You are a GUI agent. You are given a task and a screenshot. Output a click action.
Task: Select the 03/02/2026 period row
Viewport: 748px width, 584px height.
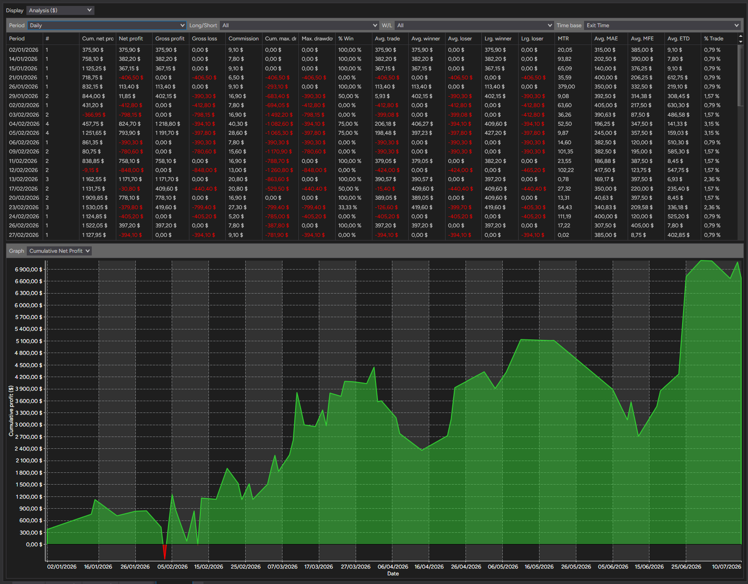click(372, 115)
